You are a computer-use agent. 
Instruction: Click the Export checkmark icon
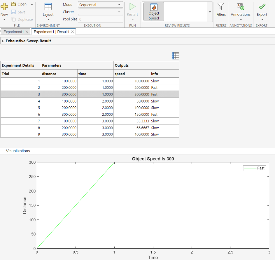[262, 6]
